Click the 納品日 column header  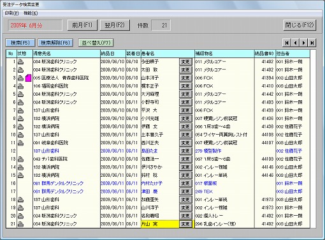pyautogui.click(x=113, y=54)
